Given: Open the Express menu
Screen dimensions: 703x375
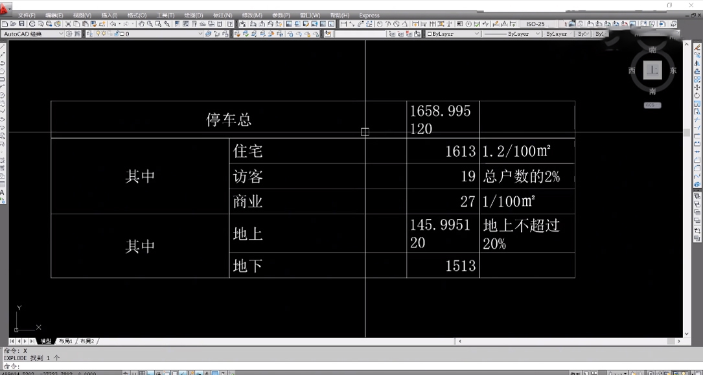Looking at the screenshot, I should [x=369, y=16].
